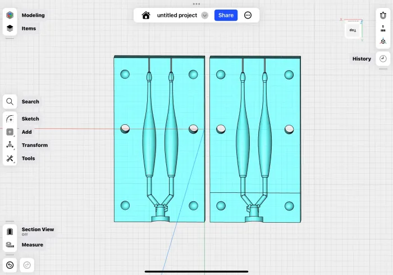The height and width of the screenshot is (275, 393).
Task: Open the view orientation axes icon
Action: pyautogui.click(x=383, y=41)
